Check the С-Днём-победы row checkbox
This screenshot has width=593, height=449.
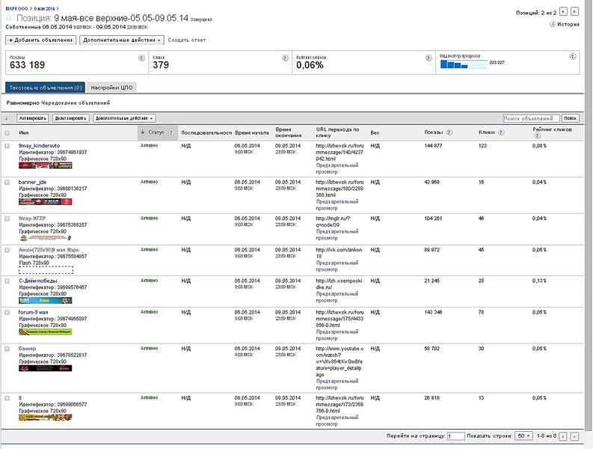[x=7, y=281]
